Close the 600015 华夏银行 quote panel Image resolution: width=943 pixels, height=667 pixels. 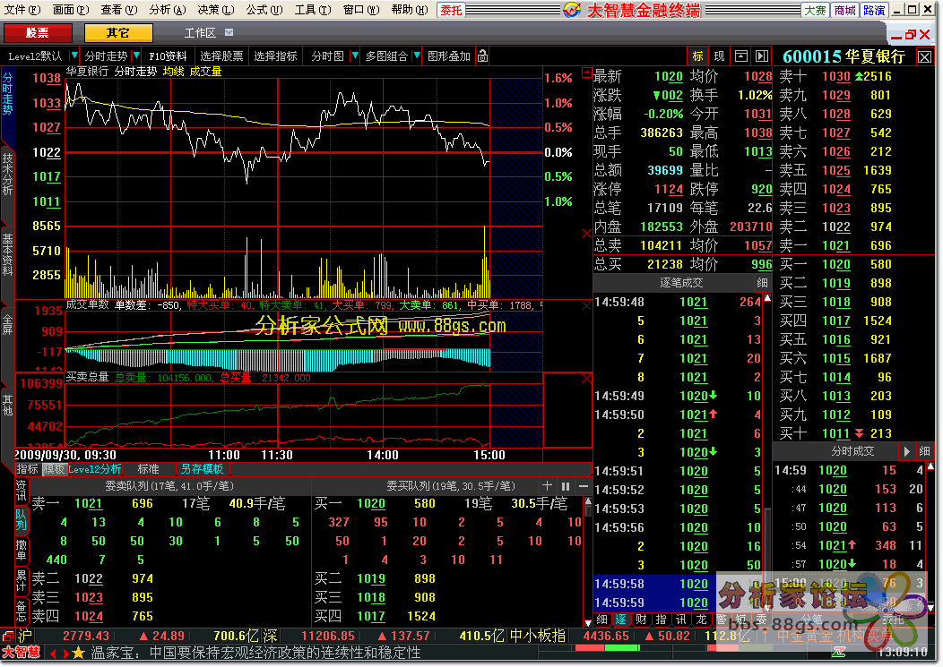924,57
